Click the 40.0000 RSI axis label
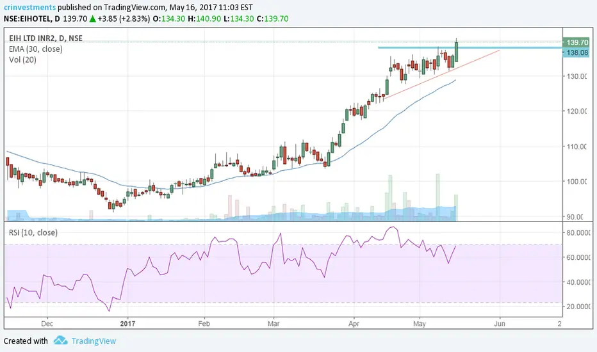The image size is (597, 352). tap(578, 282)
